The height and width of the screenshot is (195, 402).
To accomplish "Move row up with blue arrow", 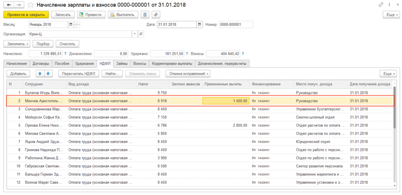I will tap(40, 74).
